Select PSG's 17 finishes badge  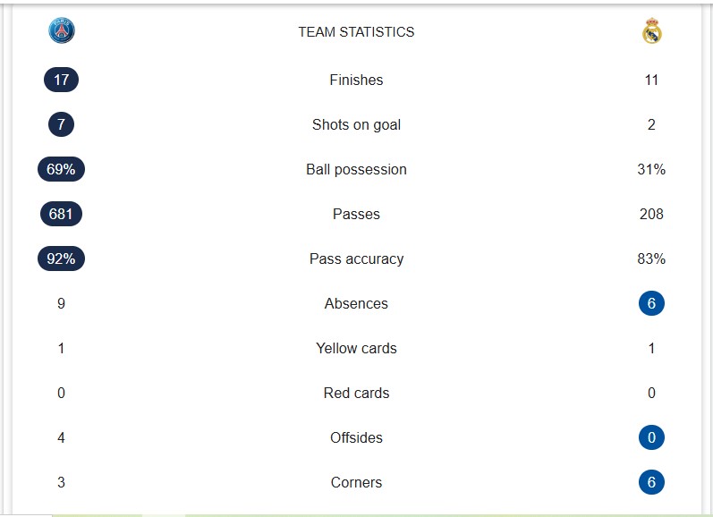(x=62, y=80)
